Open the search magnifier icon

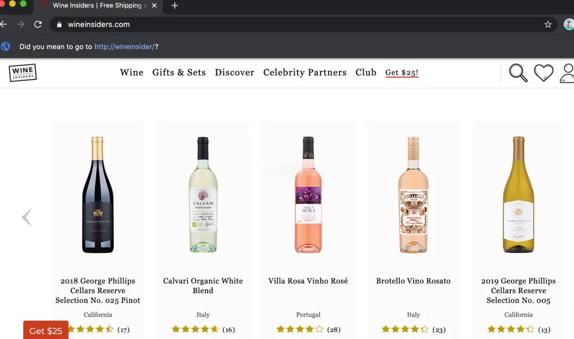click(518, 73)
